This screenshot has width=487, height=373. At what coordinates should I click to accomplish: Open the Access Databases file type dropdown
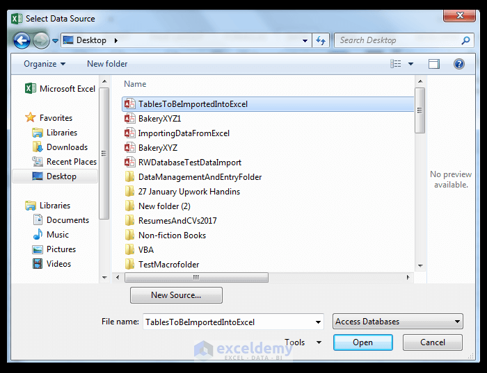click(397, 322)
